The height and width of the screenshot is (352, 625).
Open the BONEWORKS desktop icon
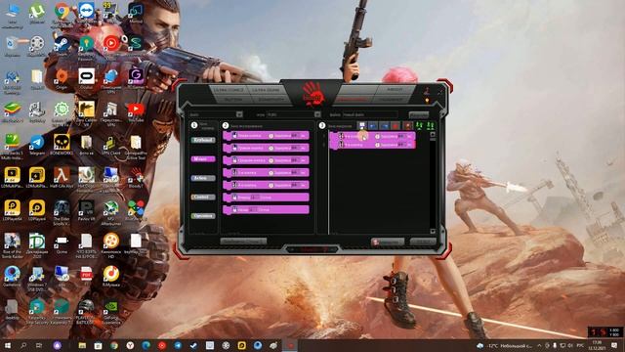pyautogui.click(x=62, y=145)
